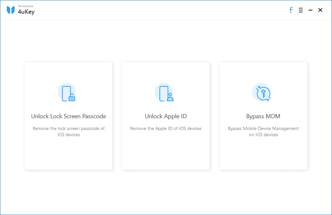The width and height of the screenshot is (332, 215).
Task: Minimize the 4uKey window
Action: [x=311, y=10]
